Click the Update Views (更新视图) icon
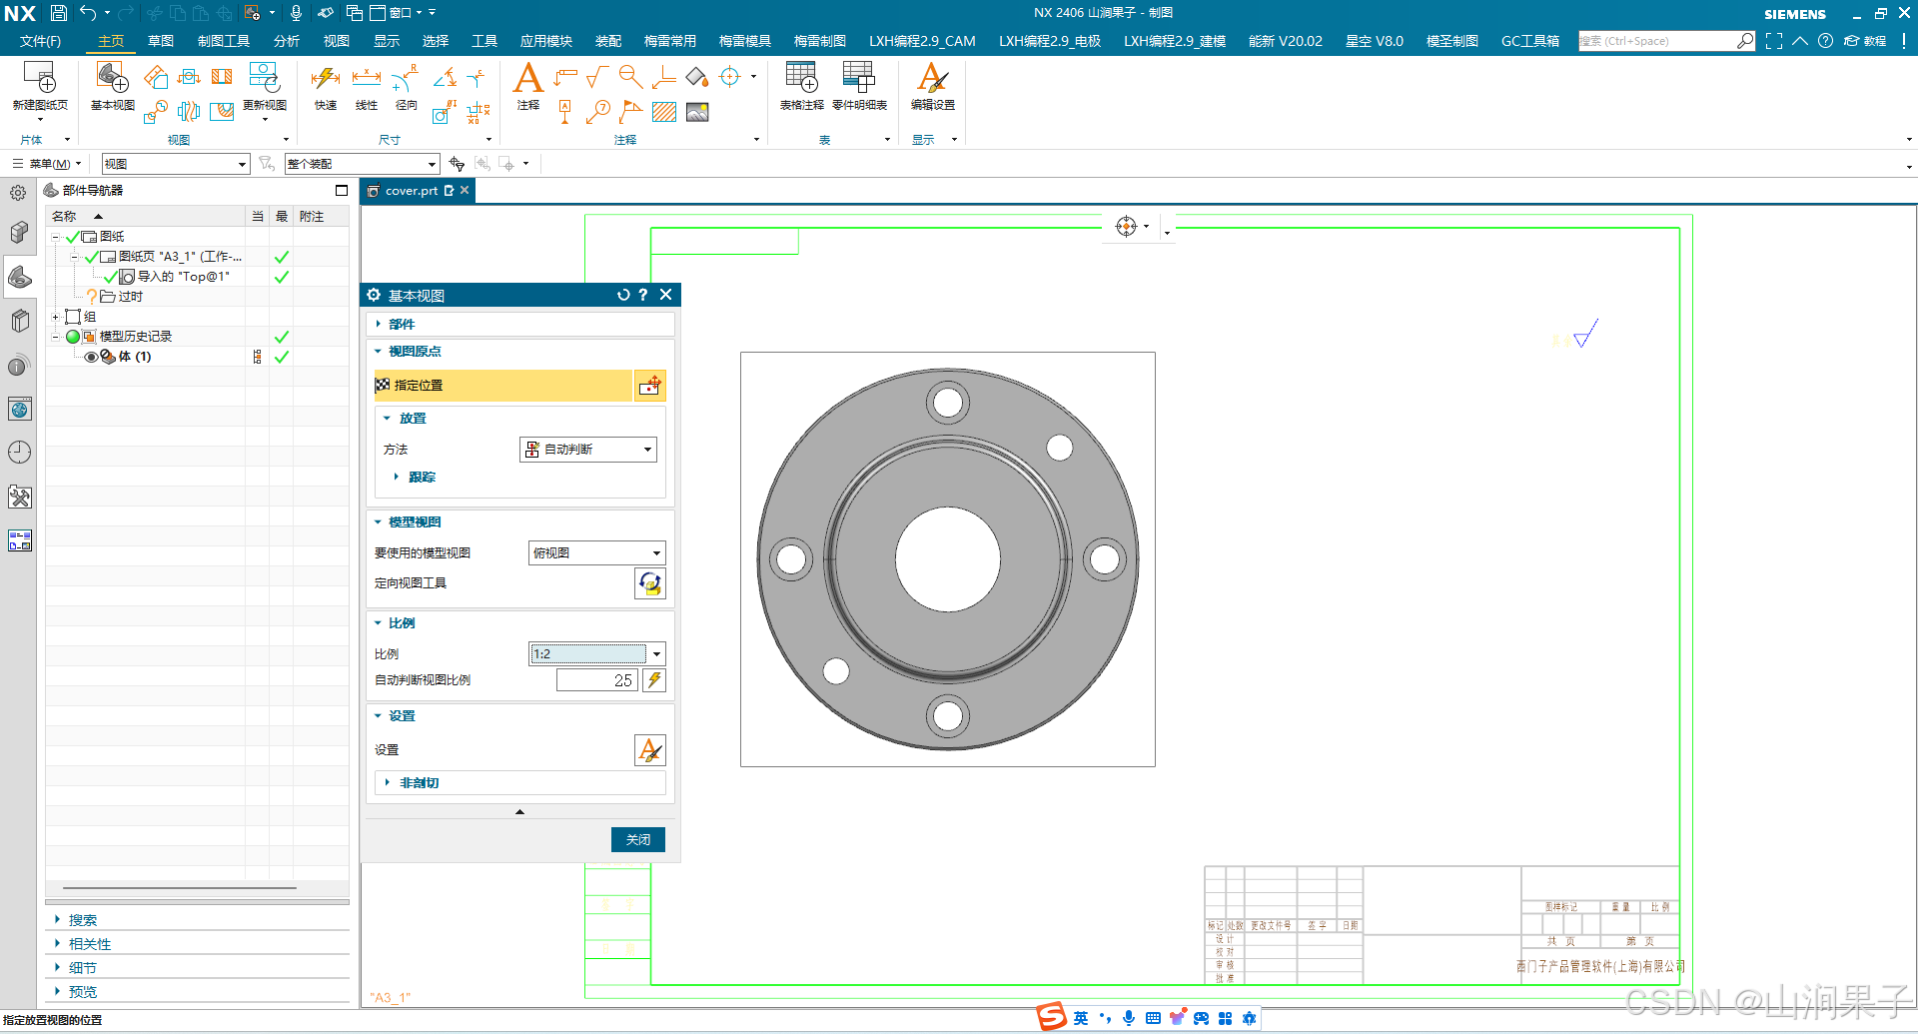Image resolution: width=1918 pixels, height=1034 pixels. click(264, 78)
